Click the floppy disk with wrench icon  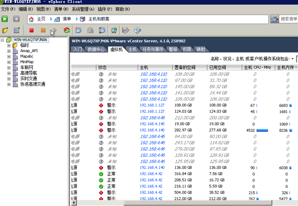[126, 31]
